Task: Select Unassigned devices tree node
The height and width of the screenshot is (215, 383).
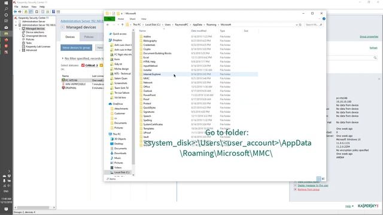Action: [36, 36]
